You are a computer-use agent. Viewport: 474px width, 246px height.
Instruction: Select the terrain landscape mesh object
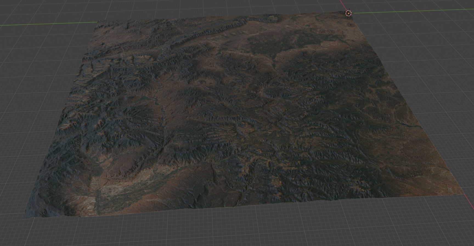[236, 115]
